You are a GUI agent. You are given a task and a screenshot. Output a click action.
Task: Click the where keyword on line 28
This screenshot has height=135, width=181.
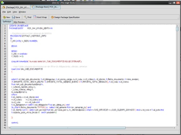pyautogui.click(x=14, y=95)
